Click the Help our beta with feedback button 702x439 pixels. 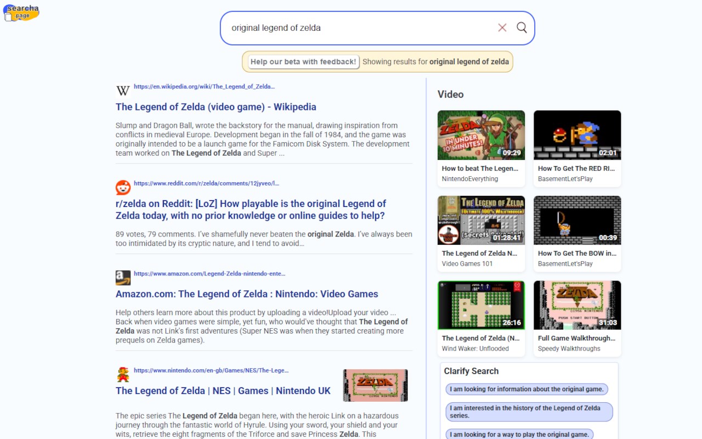303,61
